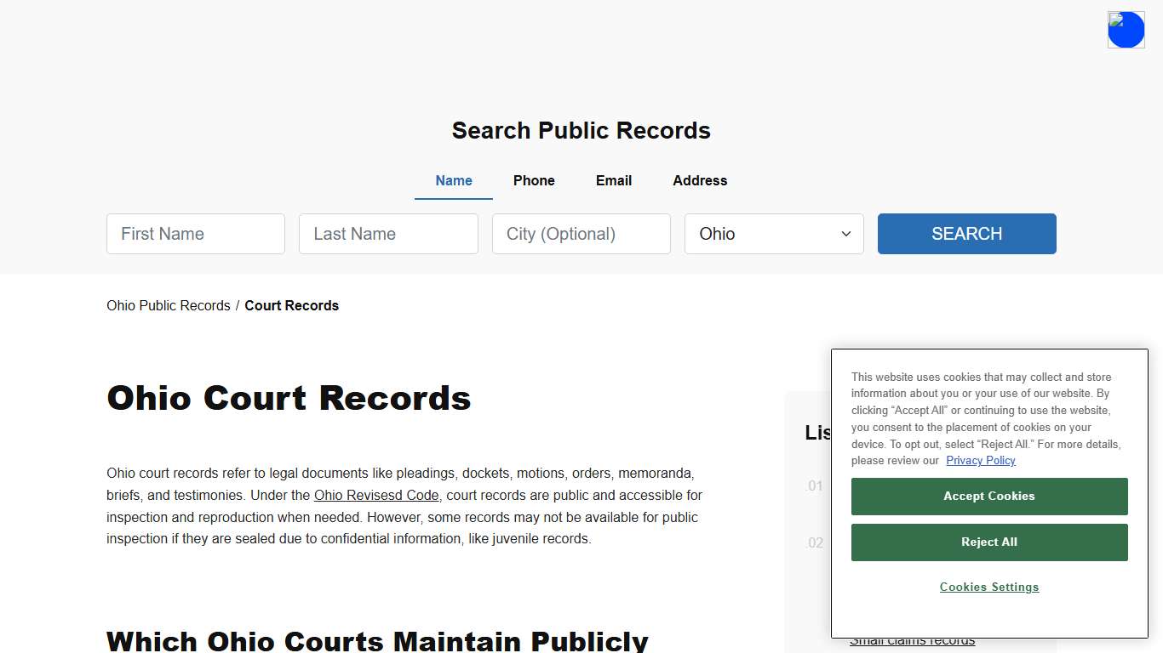
Task: Open the Privacy Policy link
Action: click(980, 460)
